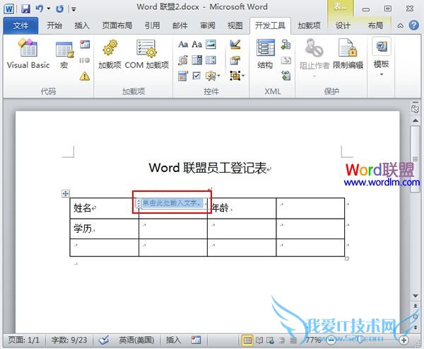Toggle Design Mode in controls group

click(235, 44)
